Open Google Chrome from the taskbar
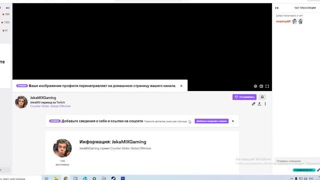320x180 pixels. click(65, 178)
